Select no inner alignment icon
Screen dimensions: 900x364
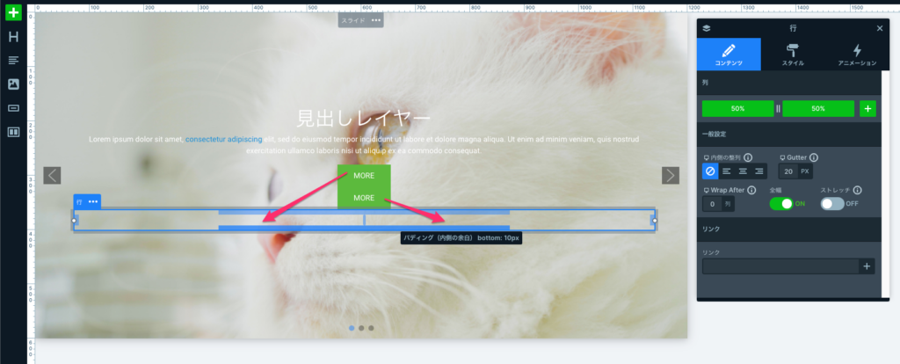tap(710, 171)
